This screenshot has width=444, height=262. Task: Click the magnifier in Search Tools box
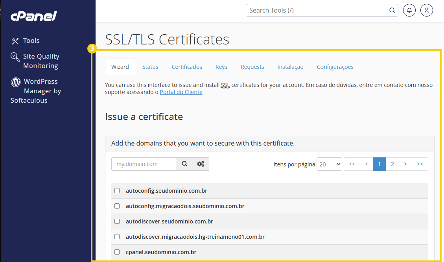392,11
